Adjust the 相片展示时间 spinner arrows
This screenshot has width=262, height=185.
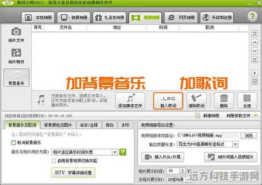183,171
